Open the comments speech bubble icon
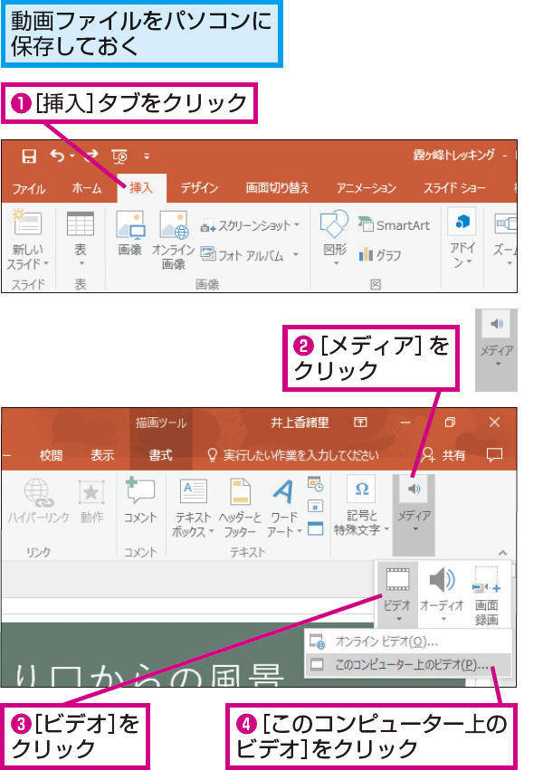Viewport: 543px width, 770px height. 494,455
